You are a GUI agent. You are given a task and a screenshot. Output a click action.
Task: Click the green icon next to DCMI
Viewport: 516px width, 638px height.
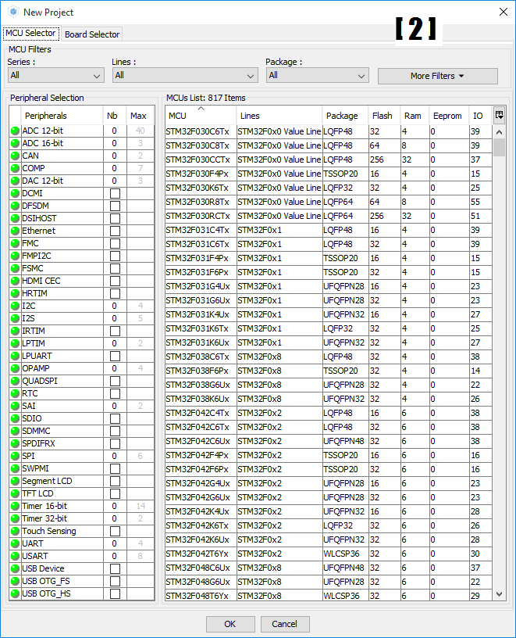click(15, 194)
